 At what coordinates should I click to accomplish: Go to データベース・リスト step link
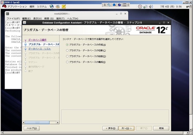pyautogui.click(x=40, y=49)
